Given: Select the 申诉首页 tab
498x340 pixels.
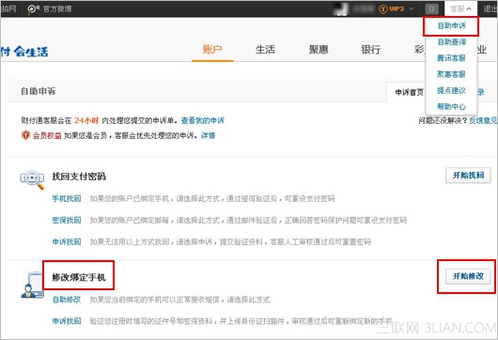Looking at the screenshot, I should 409,92.
